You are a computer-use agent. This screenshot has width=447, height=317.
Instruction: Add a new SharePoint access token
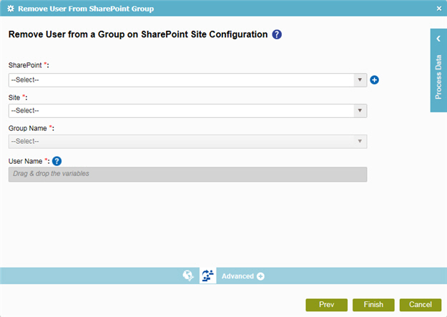pos(374,80)
